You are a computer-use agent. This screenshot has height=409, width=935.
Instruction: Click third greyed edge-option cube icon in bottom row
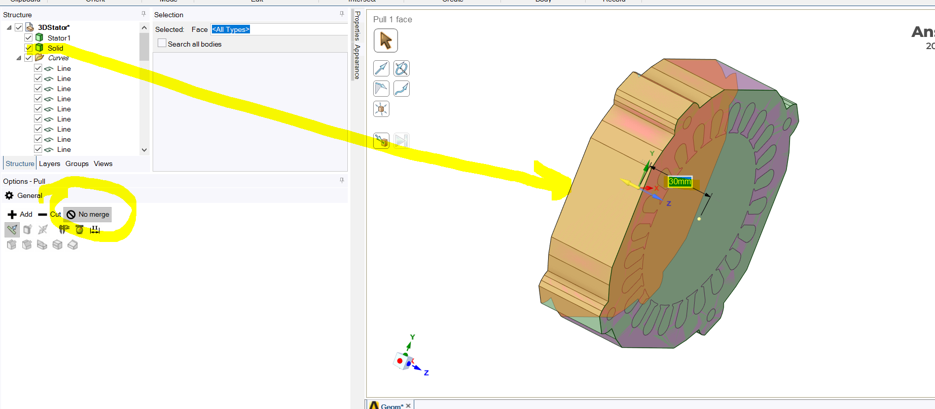pos(42,245)
